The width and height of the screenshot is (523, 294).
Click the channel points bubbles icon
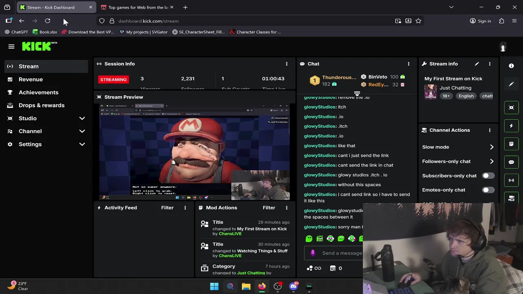pyautogui.click(x=310, y=268)
